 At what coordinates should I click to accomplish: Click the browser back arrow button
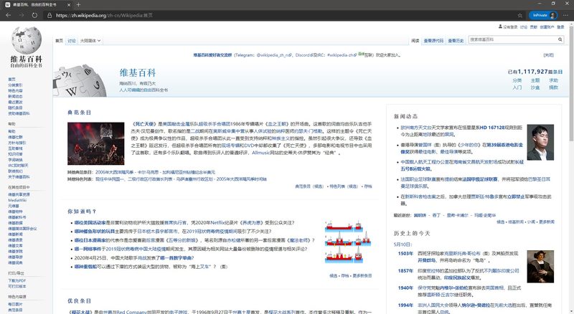(x=9, y=15)
